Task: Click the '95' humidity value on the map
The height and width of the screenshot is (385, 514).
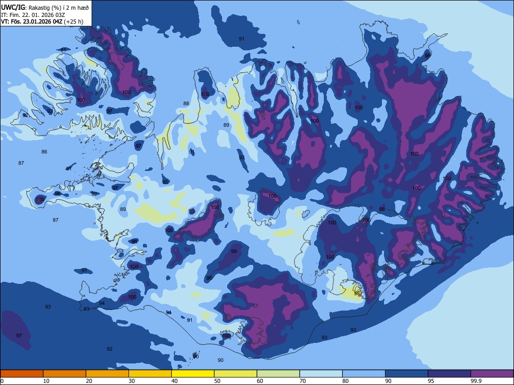Action: coord(165,182)
